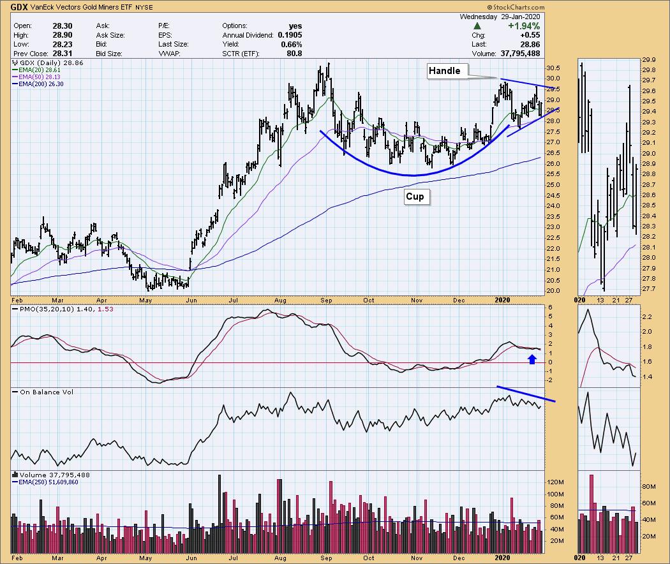
Task: Click the 120M volume axis label
Action: click(556, 482)
